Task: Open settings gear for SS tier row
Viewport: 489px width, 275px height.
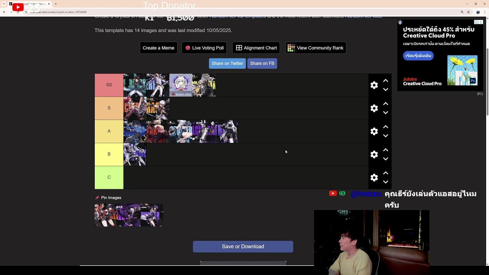Action: [x=374, y=85]
